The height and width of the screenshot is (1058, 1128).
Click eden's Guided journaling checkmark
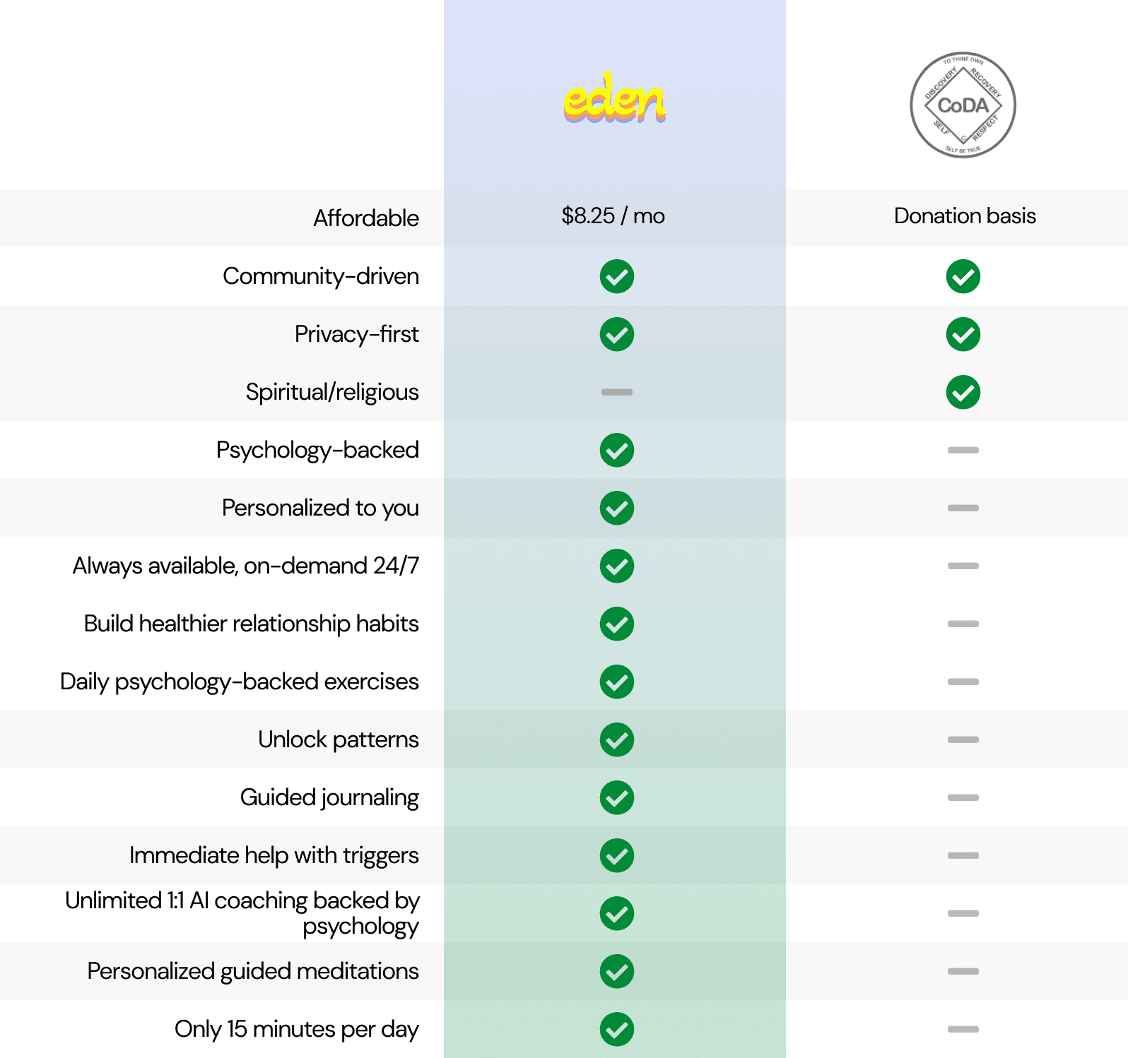(616, 797)
